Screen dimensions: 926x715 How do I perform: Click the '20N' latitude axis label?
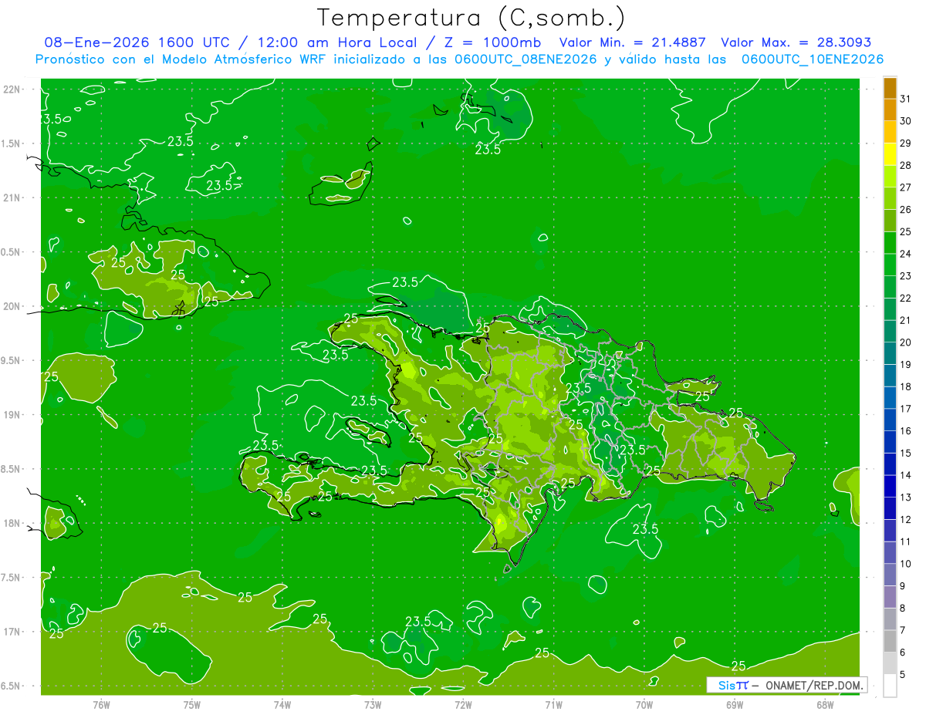(11, 306)
